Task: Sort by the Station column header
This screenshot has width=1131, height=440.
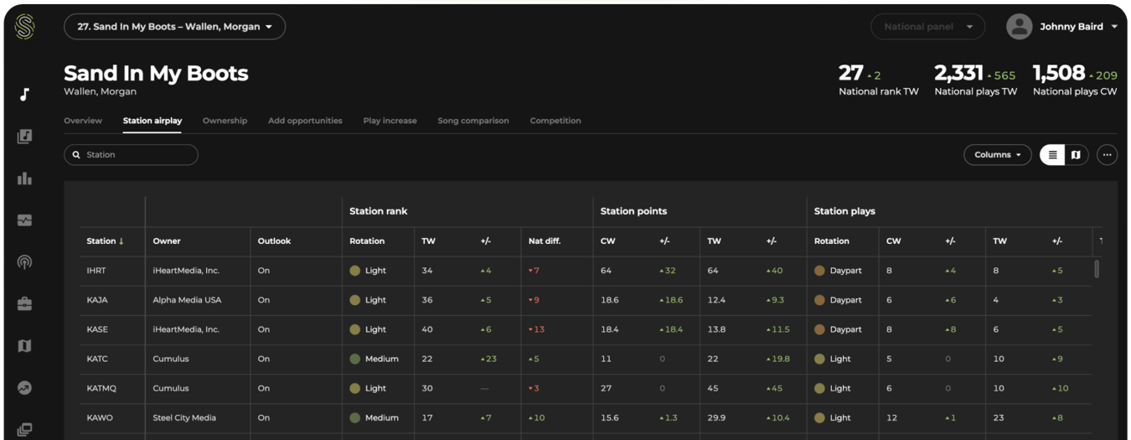Action: [x=105, y=241]
